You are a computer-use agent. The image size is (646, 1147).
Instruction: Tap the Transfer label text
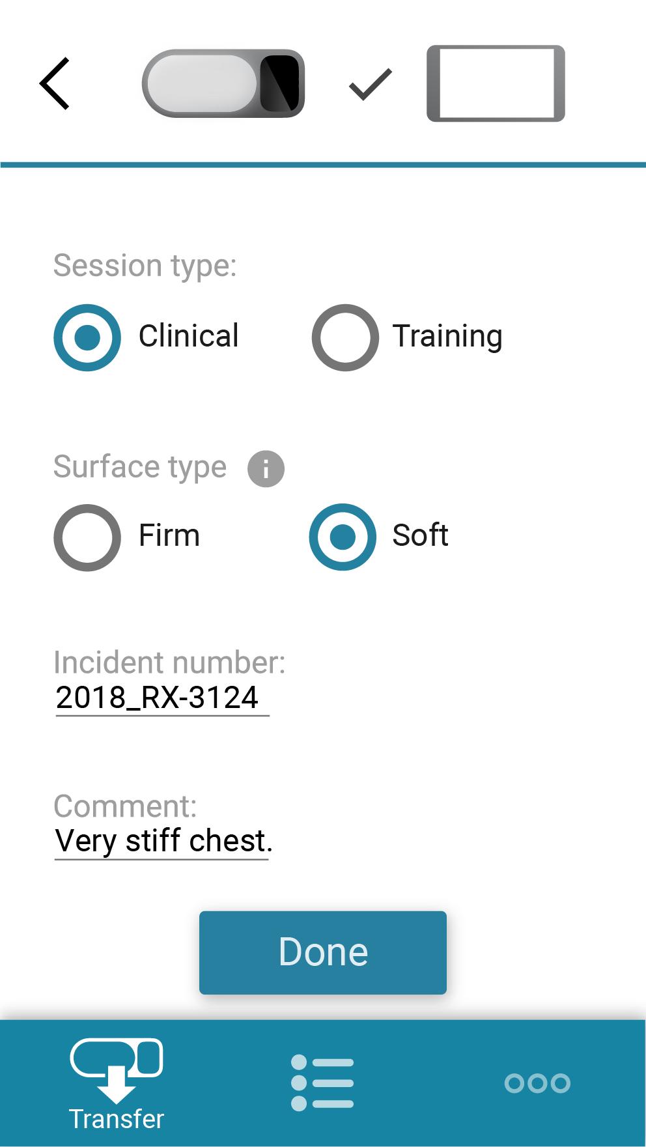coord(117,1119)
